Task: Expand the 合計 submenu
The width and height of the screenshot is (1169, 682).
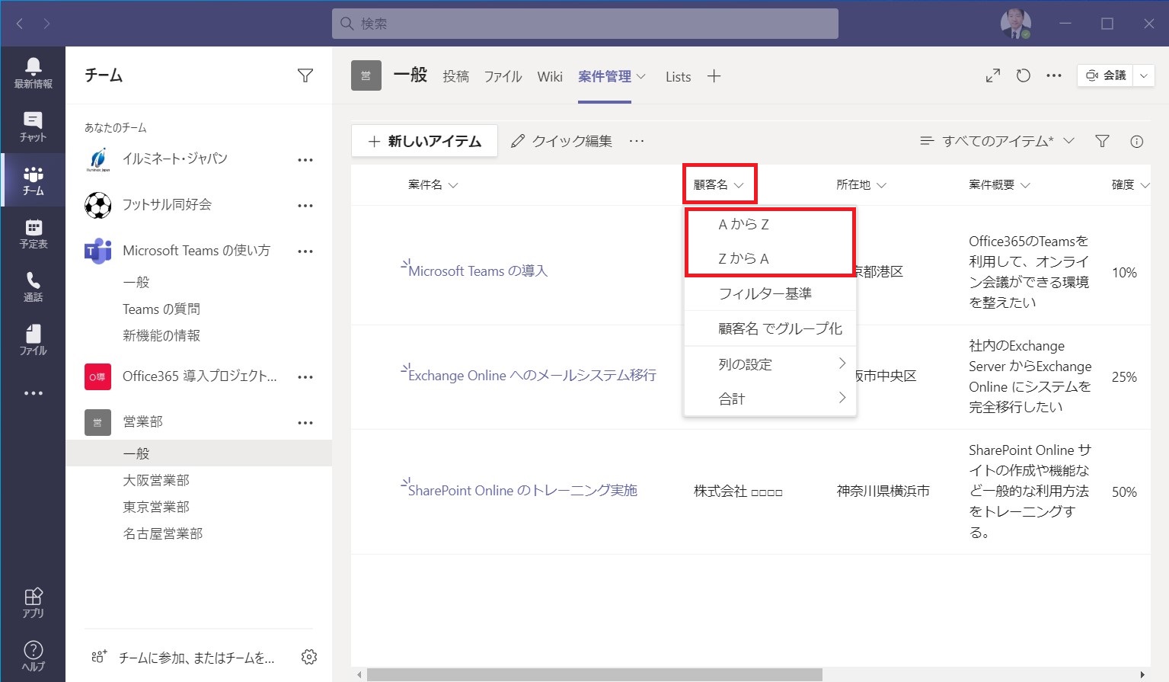Action: coord(771,398)
